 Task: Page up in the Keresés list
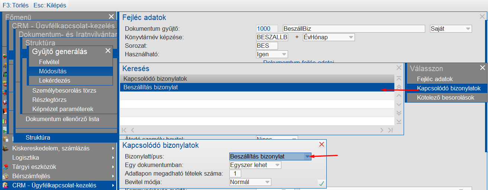click(399, 87)
